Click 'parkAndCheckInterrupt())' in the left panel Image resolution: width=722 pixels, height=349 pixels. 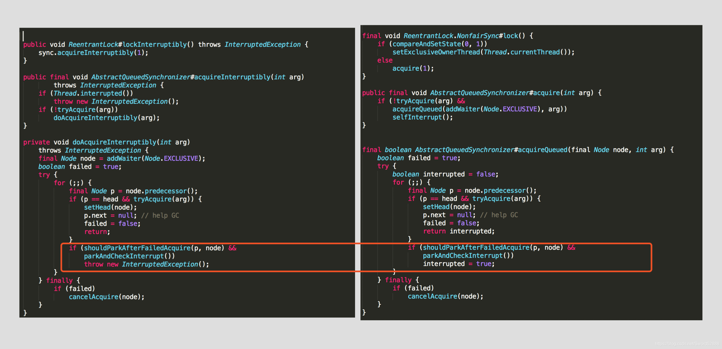[129, 256]
